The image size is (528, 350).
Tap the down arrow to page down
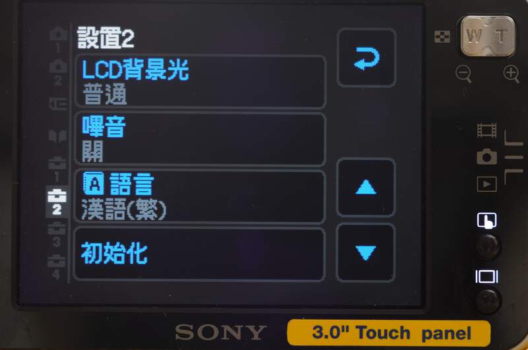(366, 252)
